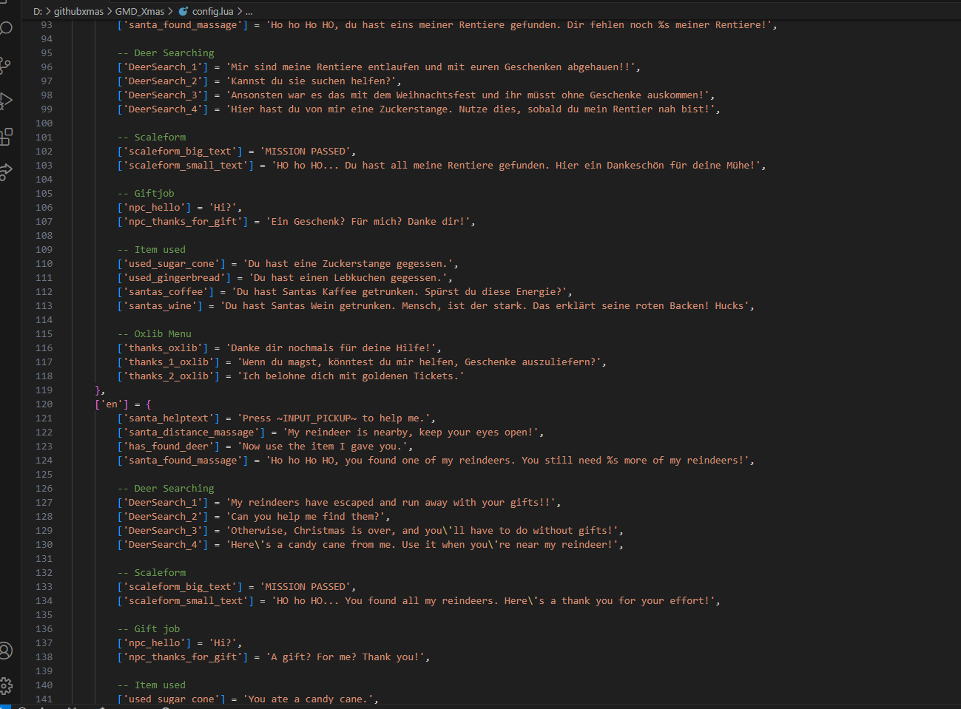
Task: Click the 'santas_coffee' key
Action: pos(166,292)
